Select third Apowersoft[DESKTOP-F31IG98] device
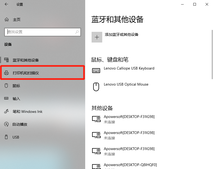The image size is (213, 169). pyautogui.click(x=129, y=151)
